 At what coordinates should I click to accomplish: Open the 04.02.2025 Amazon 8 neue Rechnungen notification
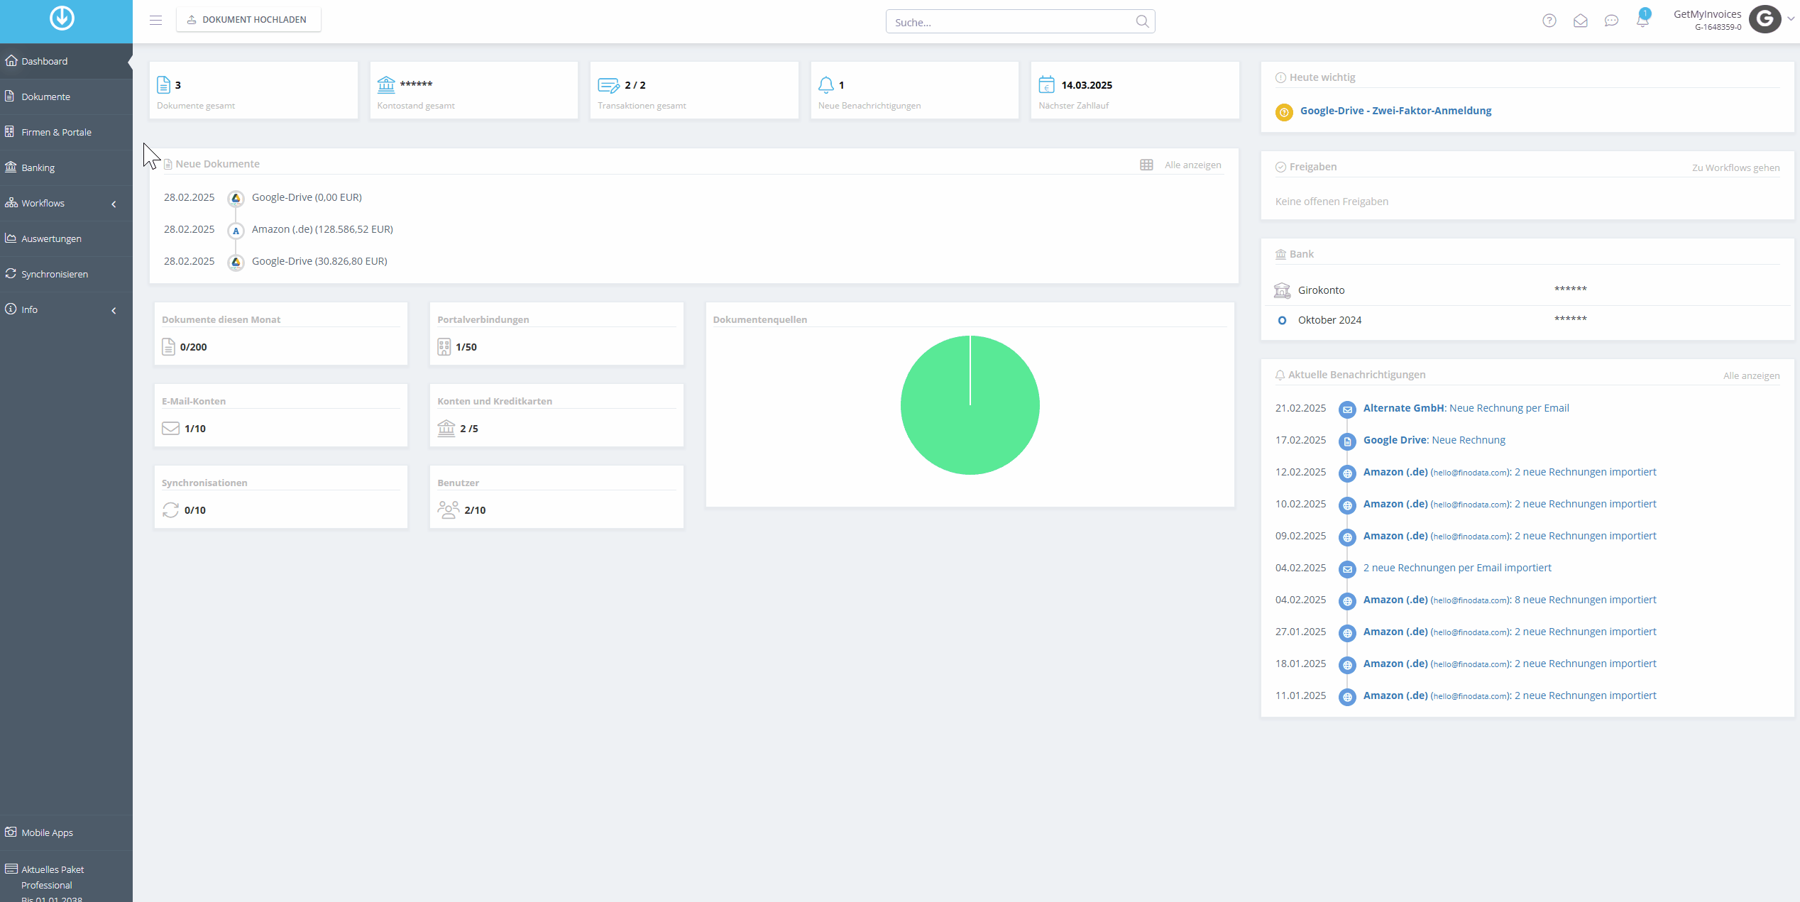[1510, 600]
